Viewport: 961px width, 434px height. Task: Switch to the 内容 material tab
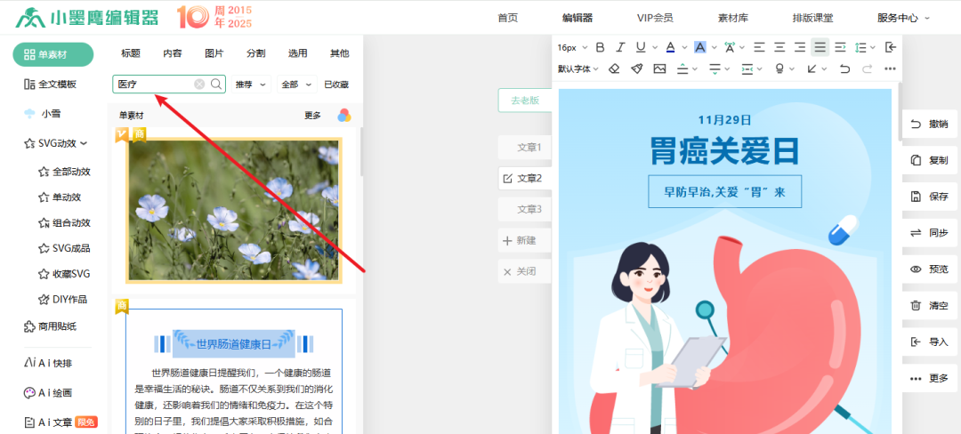point(173,53)
